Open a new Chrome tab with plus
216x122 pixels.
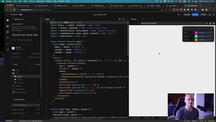(205, 6)
